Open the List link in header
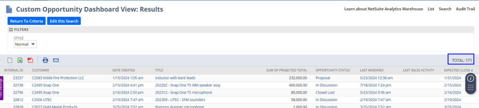The height and width of the screenshot is (108, 479). click(431, 9)
